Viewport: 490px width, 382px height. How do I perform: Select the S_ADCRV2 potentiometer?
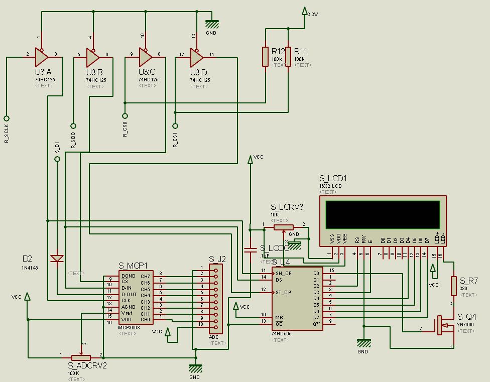coord(81,357)
